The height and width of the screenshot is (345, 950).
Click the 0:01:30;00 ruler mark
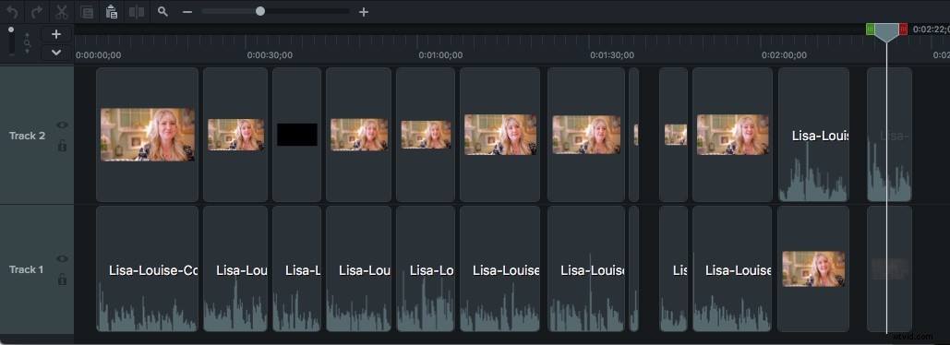click(x=612, y=55)
